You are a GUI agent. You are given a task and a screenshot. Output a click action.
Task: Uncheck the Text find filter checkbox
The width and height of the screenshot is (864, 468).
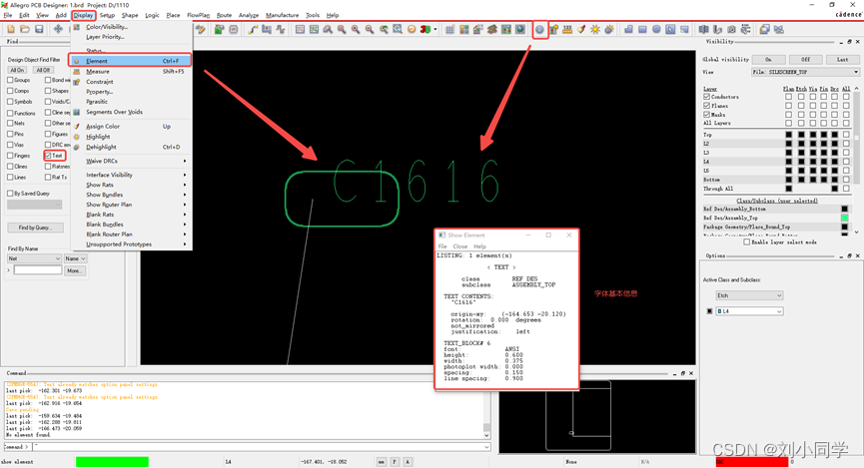pos(47,156)
